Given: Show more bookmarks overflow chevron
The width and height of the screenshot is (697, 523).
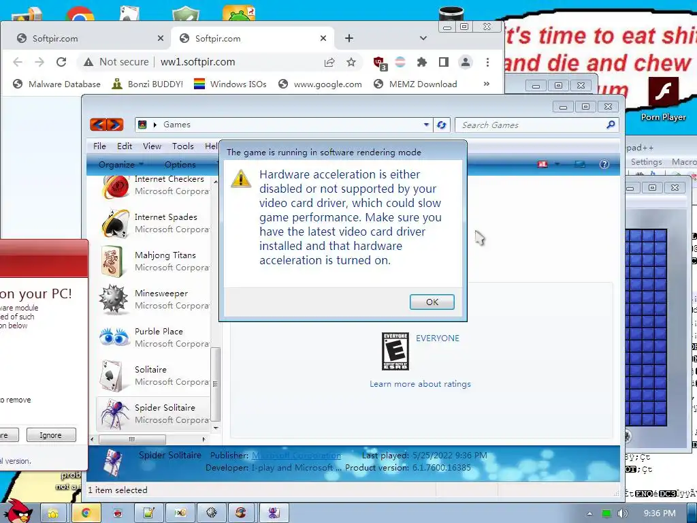Looking at the screenshot, I should click(x=486, y=84).
